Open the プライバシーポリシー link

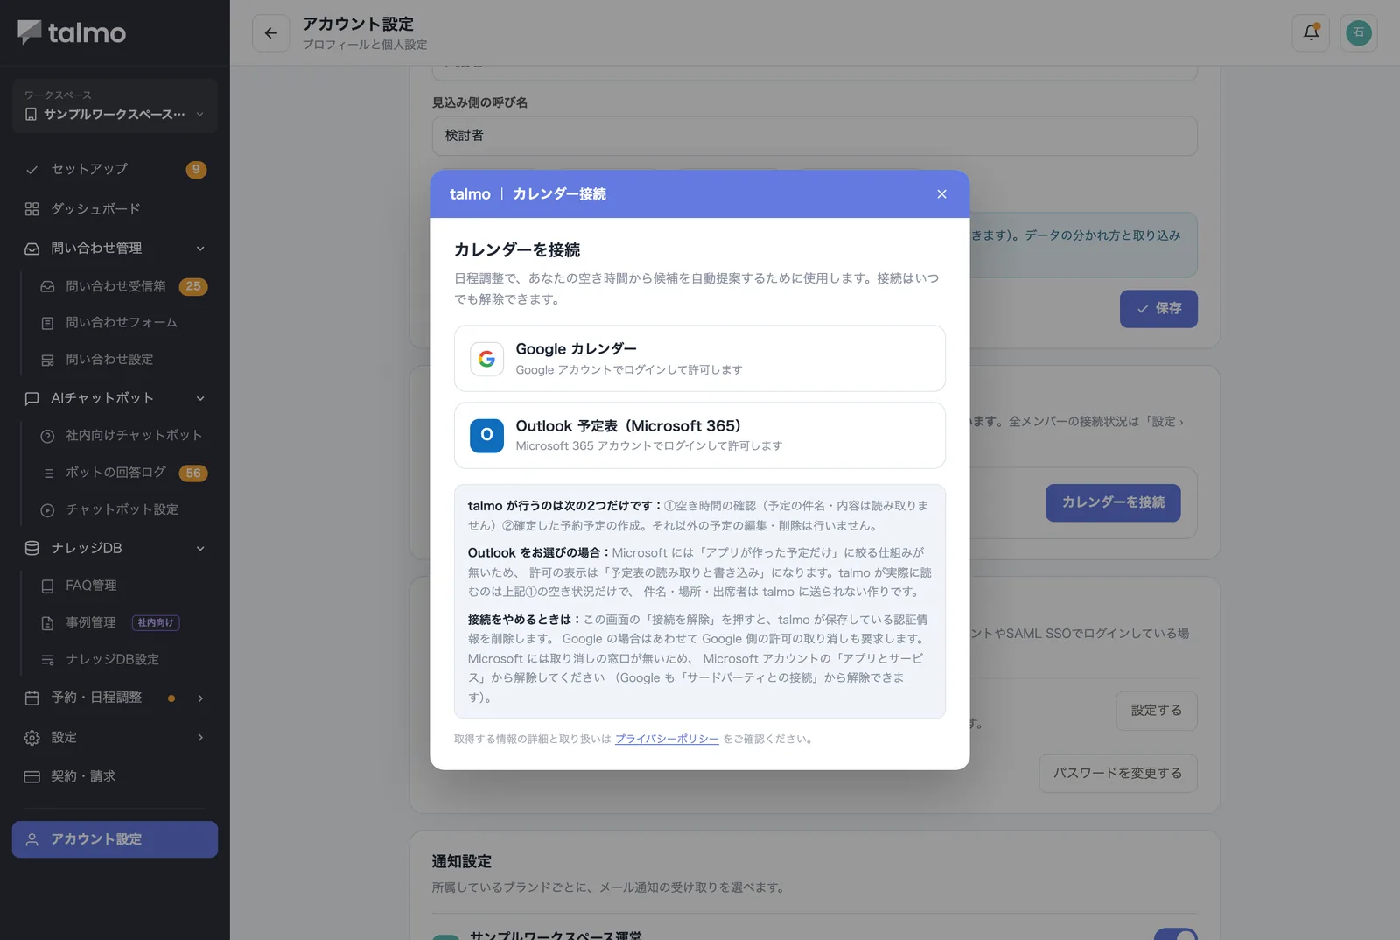(667, 740)
